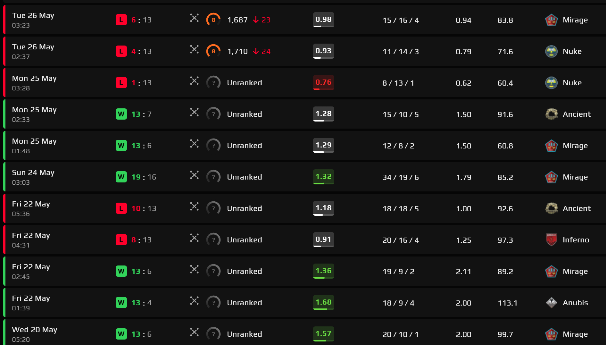Click the Anubis map icon in Fri 22 May 01:39 match
The image size is (606, 345).
tap(551, 303)
